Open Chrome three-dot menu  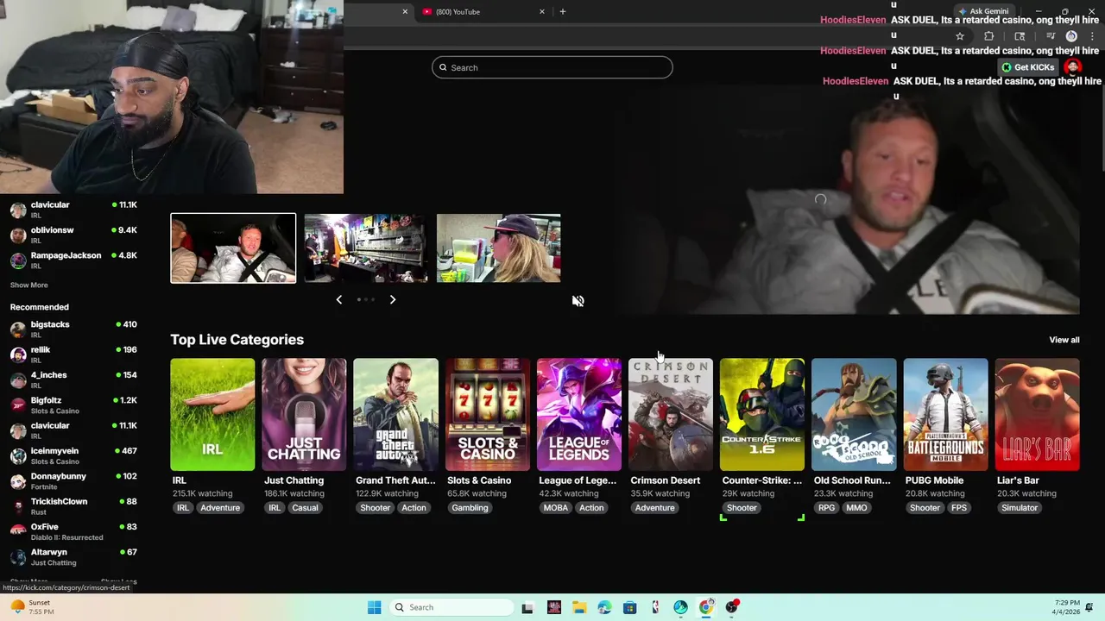(1092, 36)
